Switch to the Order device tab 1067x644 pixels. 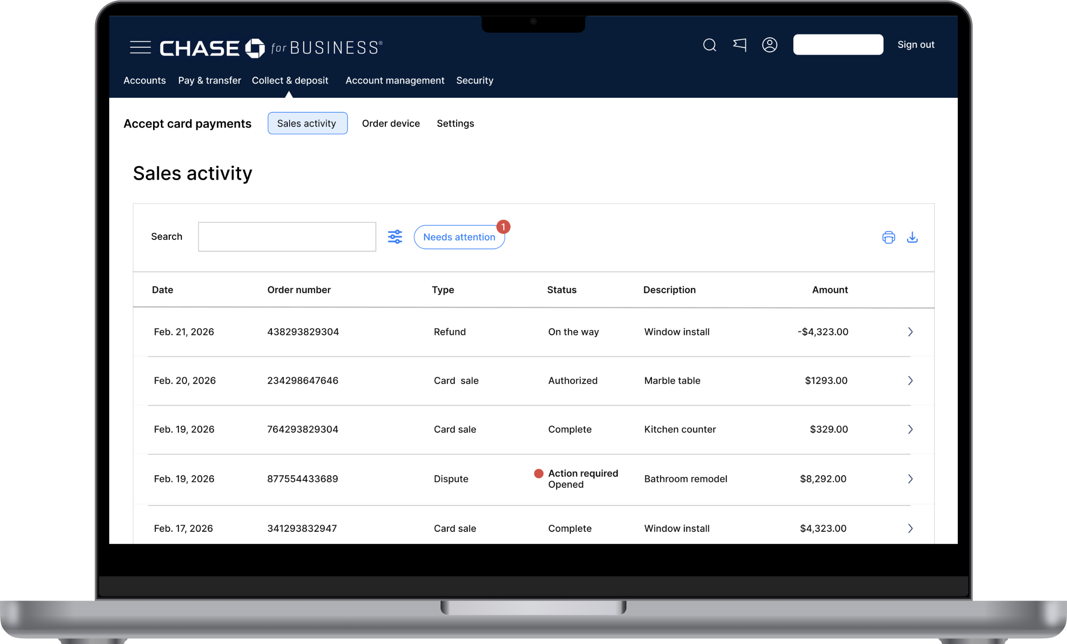click(391, 124)
